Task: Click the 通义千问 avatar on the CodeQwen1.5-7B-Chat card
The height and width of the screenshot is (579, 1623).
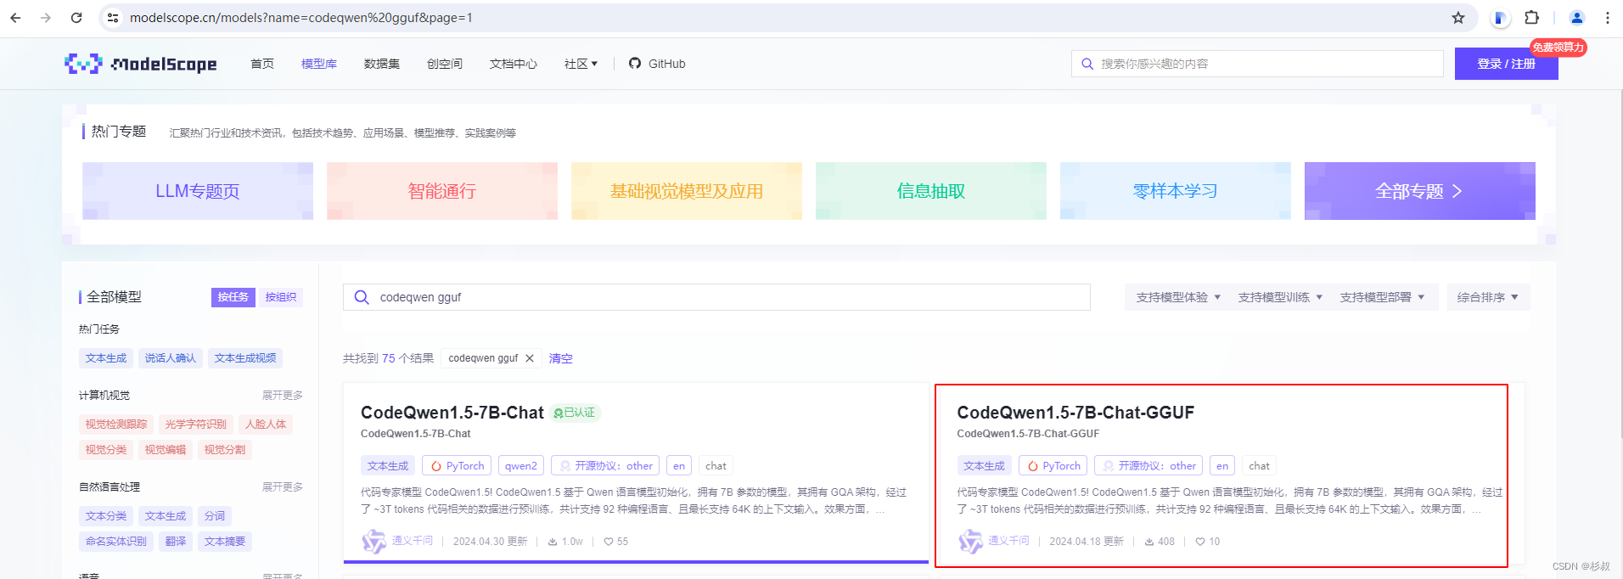Action: 374,541
